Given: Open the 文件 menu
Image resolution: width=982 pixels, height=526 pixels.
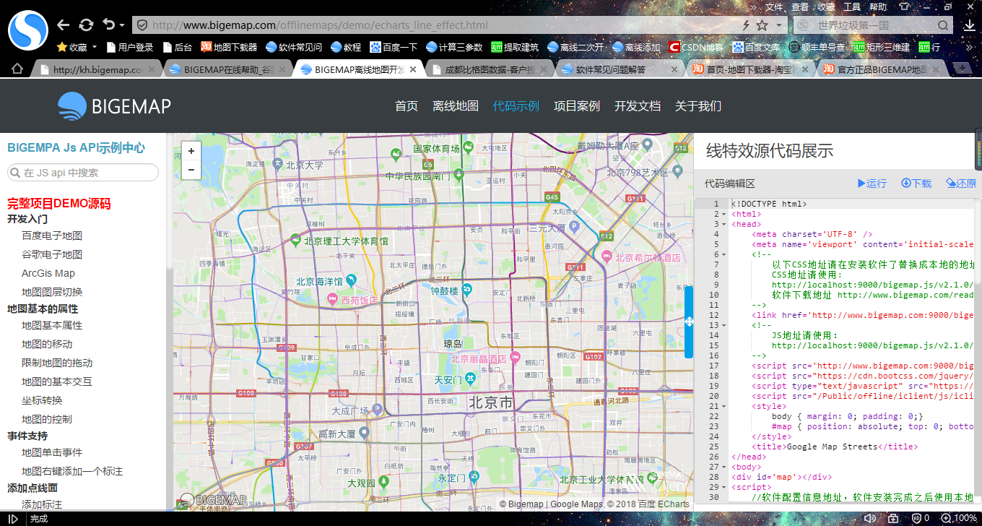Looking at the screenshot, I should coord(774,7).
